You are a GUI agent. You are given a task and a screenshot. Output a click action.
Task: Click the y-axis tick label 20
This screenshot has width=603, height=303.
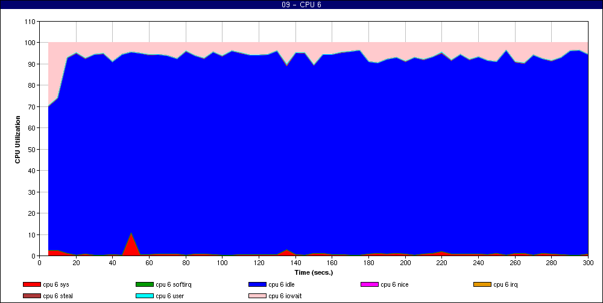pyautogui.click(x=31, y=213)
